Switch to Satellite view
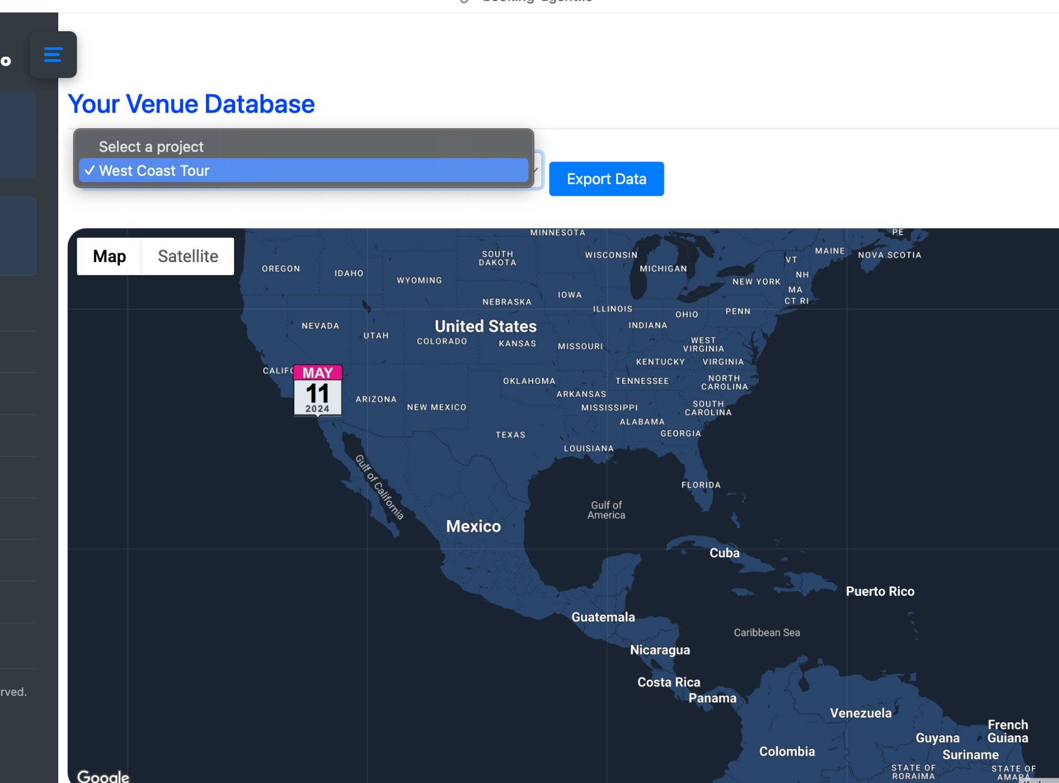Screen dimensions: 1059x783 pyautogui.click(x=188, y=256)
